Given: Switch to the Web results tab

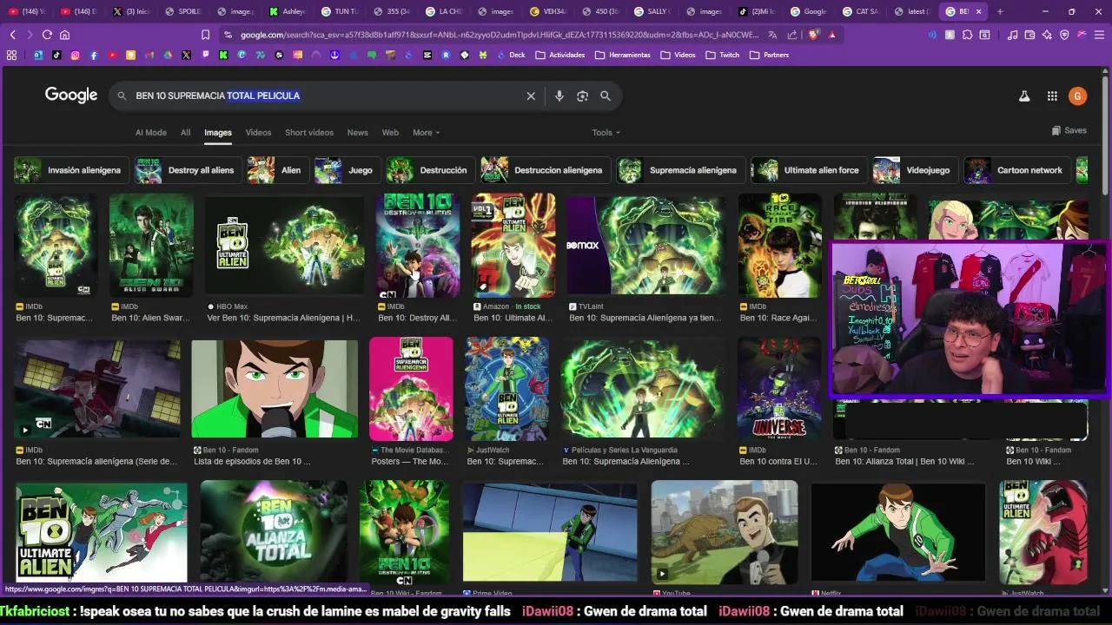Looking at the screenshot, I should pyautogui.click(x=390, y=133).
